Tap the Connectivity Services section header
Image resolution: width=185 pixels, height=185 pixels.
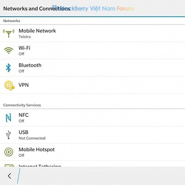coord(22,105)
